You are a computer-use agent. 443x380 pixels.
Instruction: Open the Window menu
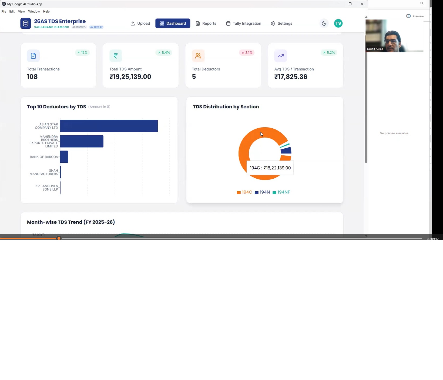(x=34, y=12)
